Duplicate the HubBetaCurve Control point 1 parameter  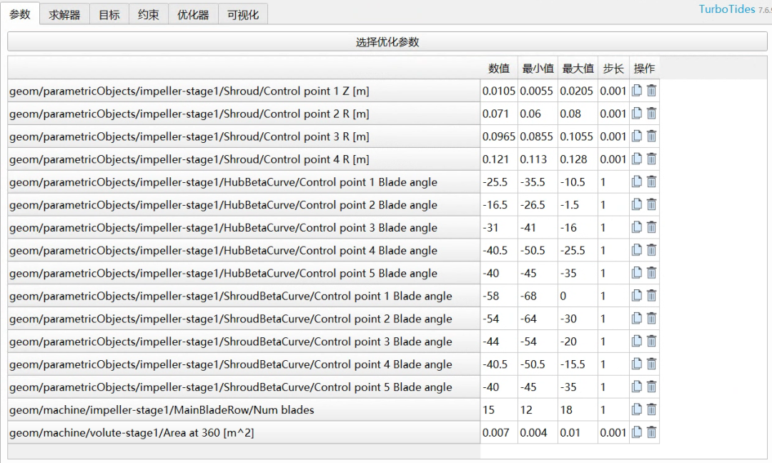635,182
